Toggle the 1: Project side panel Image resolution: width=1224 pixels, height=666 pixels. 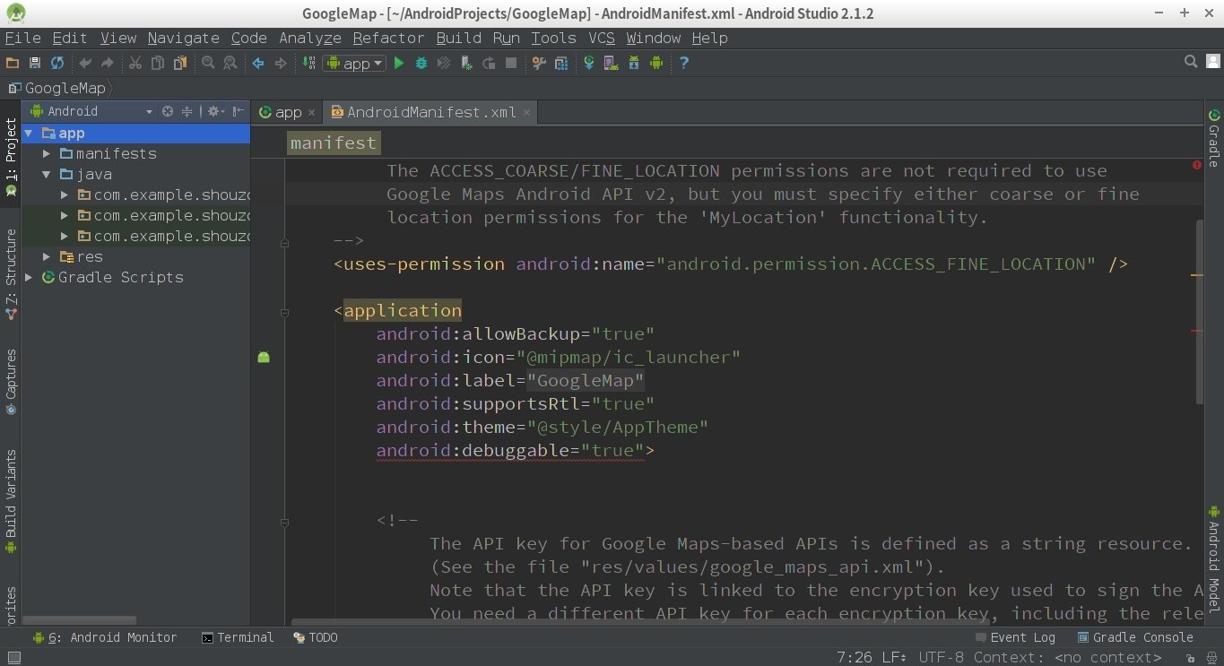[x=11, y=158]
